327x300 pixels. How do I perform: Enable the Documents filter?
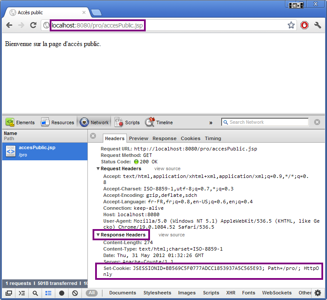click(123, 293)
